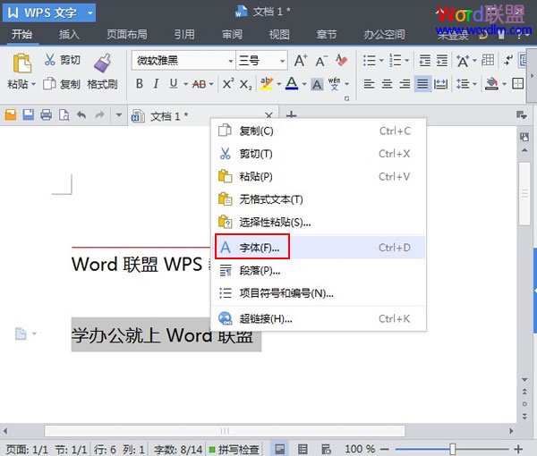Toggle superscript X² formatting
537x456 pixels.
click(x=228, y=83)
